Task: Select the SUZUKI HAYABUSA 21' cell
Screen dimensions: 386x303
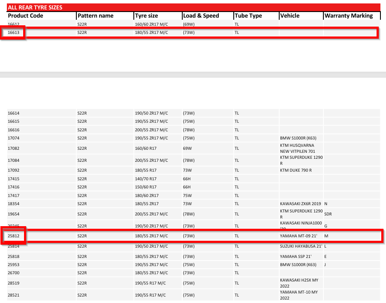Action: [300, 246]
